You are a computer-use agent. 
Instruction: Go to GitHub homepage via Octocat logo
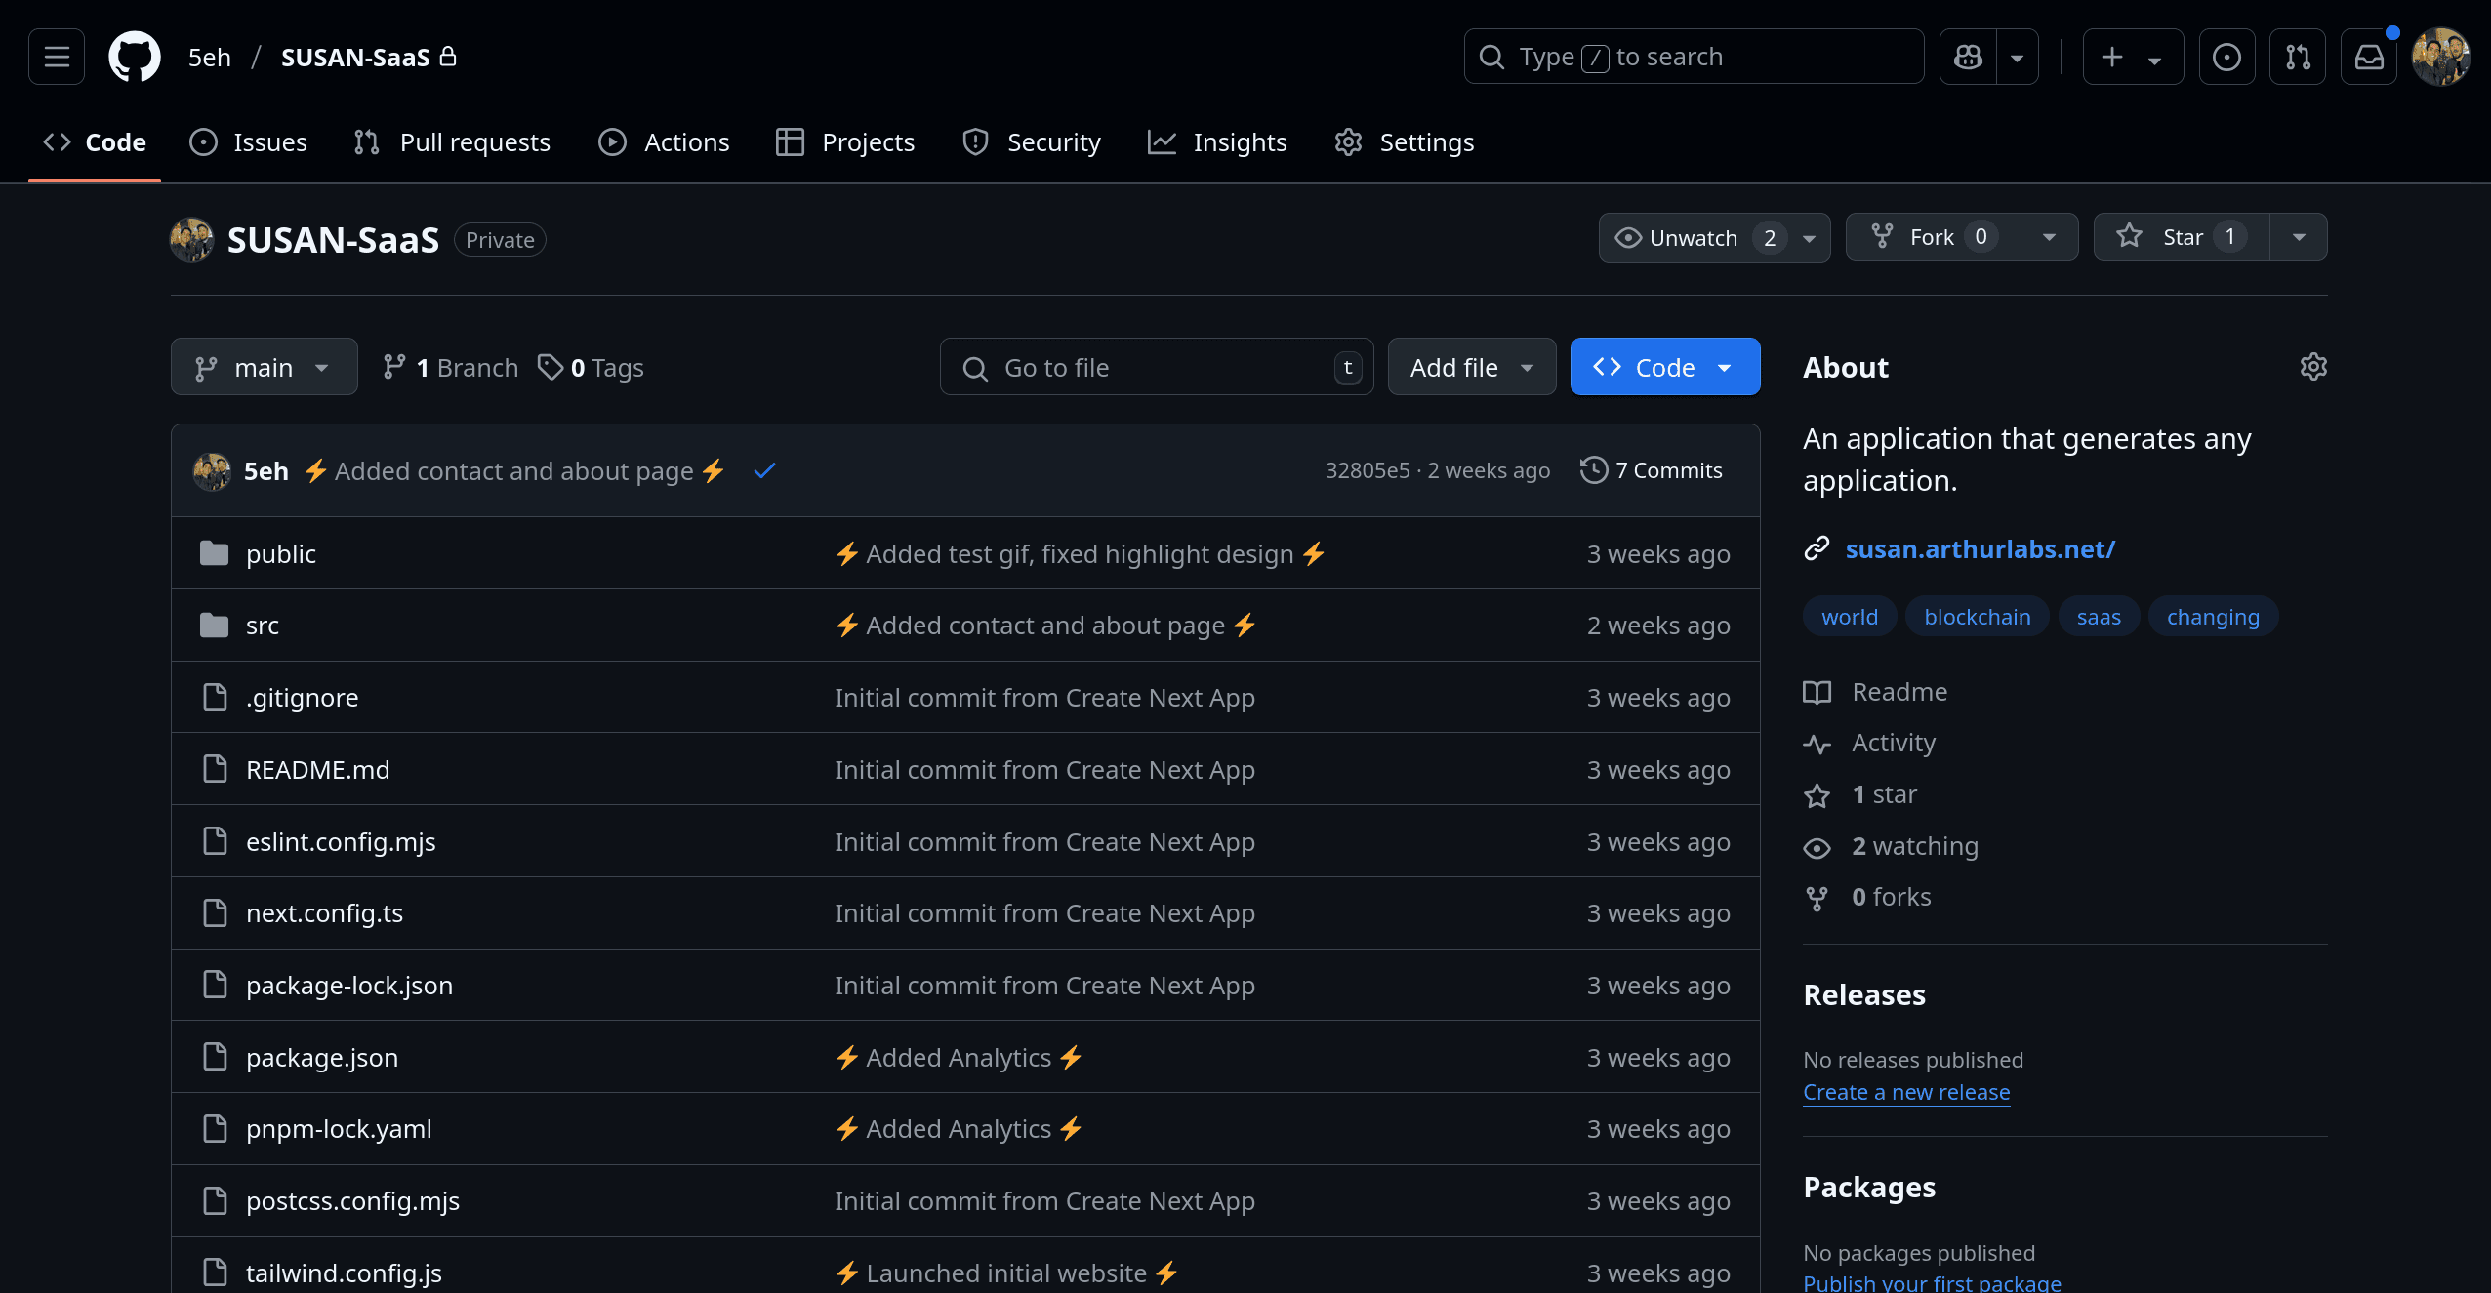point(135,57)
